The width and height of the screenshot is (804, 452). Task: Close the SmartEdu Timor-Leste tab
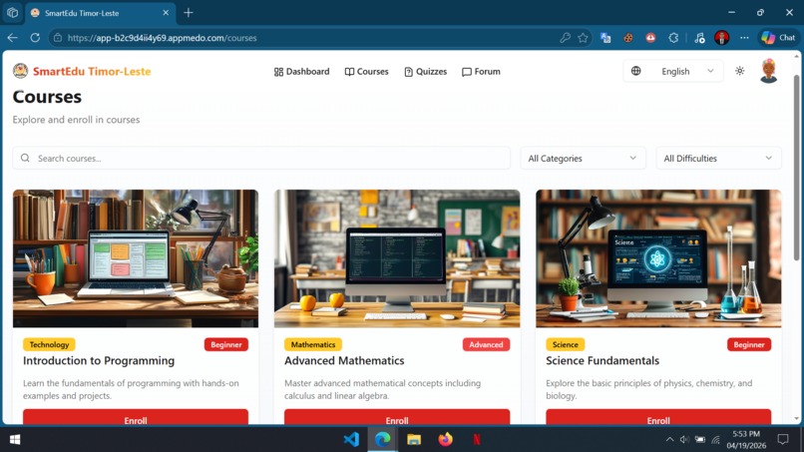[x=166, y=13]
